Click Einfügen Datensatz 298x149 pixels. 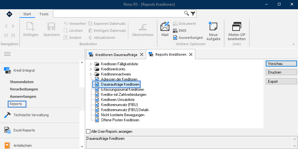[107, 31]
